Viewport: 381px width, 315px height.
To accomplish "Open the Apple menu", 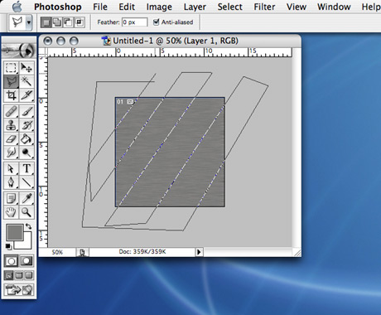I will coord(17,7).
